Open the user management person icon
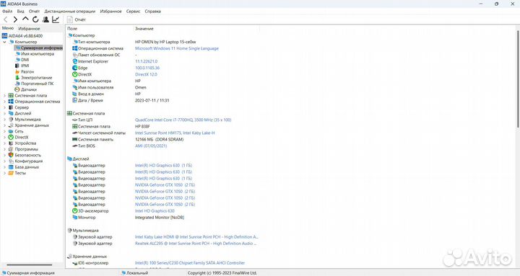The image size is (520, 276). pyautogui.click(x=45, y=19)
